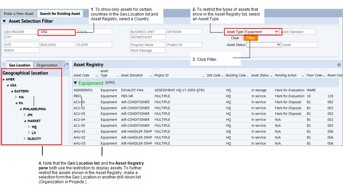Image resolution: width=343 pixels, height=192 pixels.
Task: Switch to the Organization tab
Action: [47, 65]
